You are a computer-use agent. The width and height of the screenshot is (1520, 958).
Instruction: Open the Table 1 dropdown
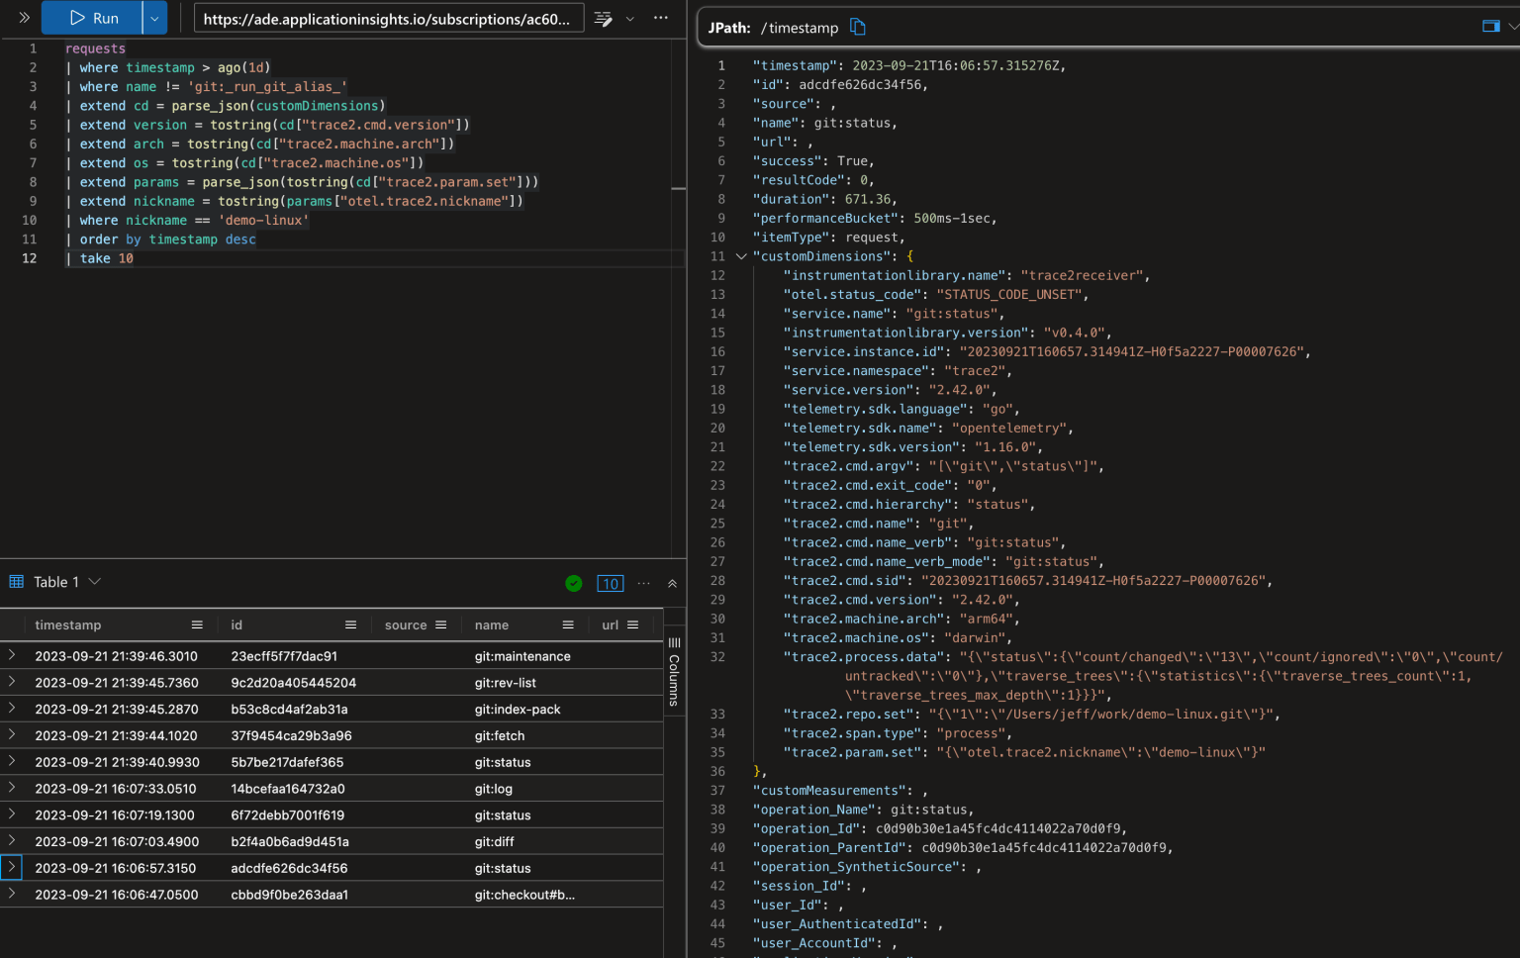click(x=94, y=582)
